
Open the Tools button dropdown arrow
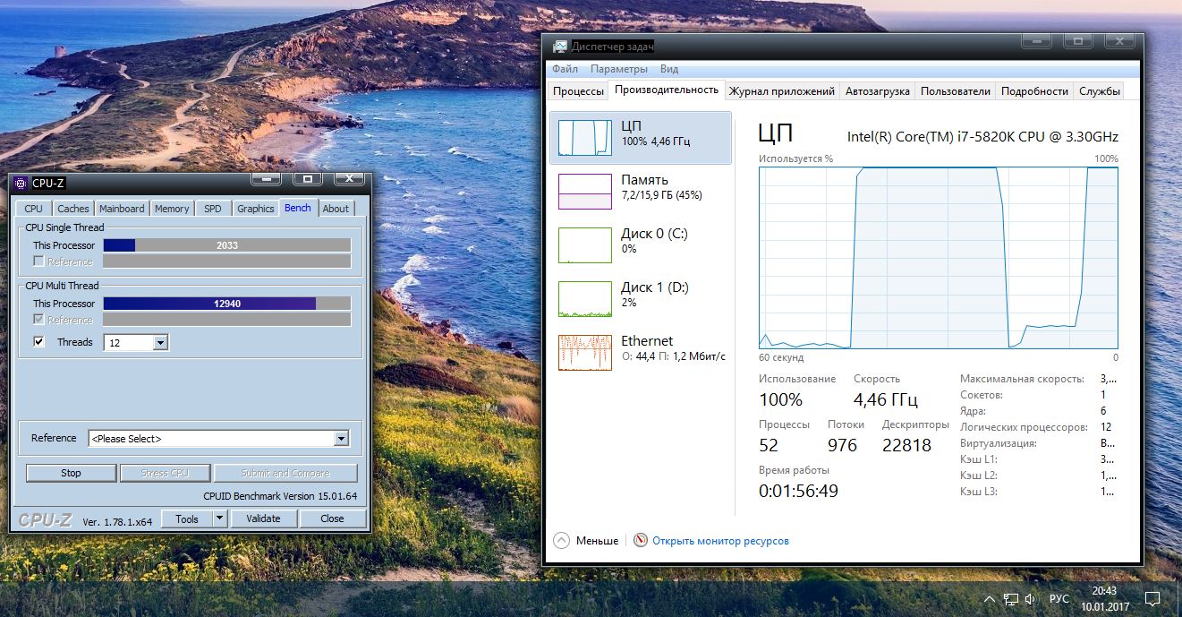pos(220,518)
